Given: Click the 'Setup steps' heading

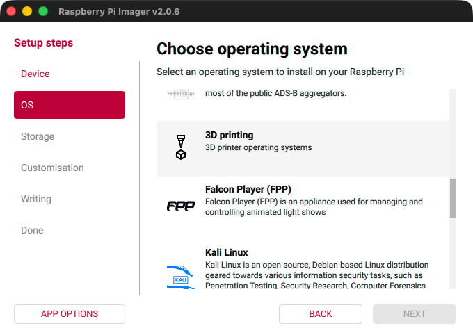Looking at the screenshot, I should (43, 43).
